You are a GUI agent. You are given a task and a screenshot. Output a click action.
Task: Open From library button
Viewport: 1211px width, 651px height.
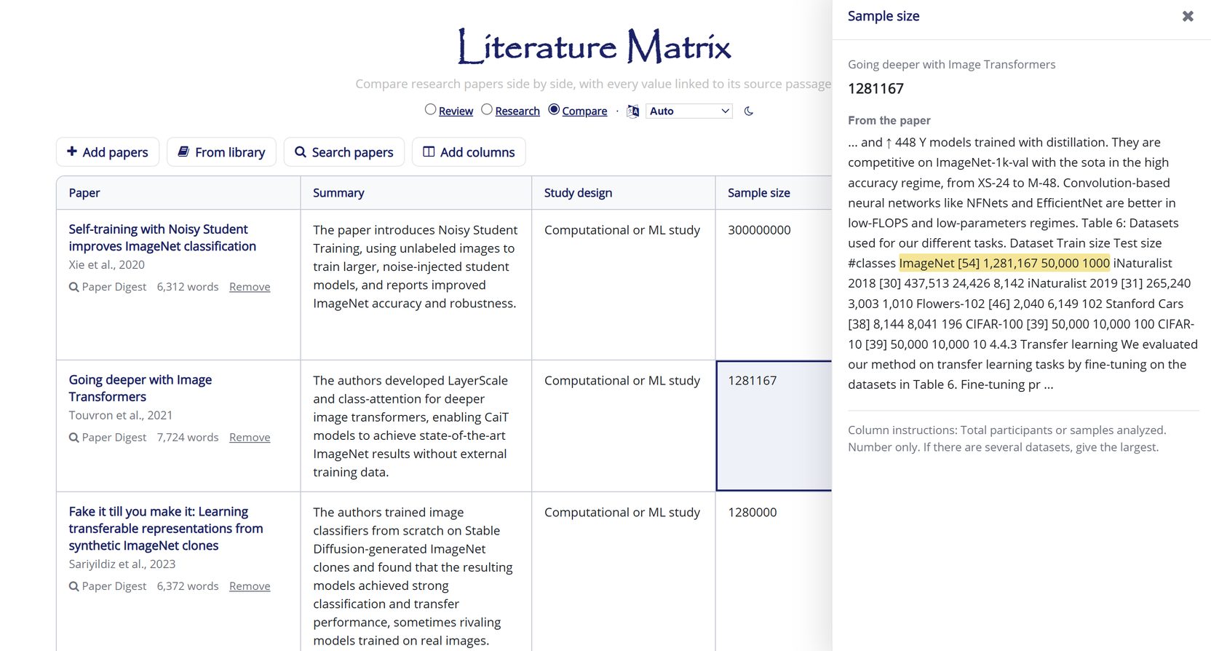tap(221, 151)
